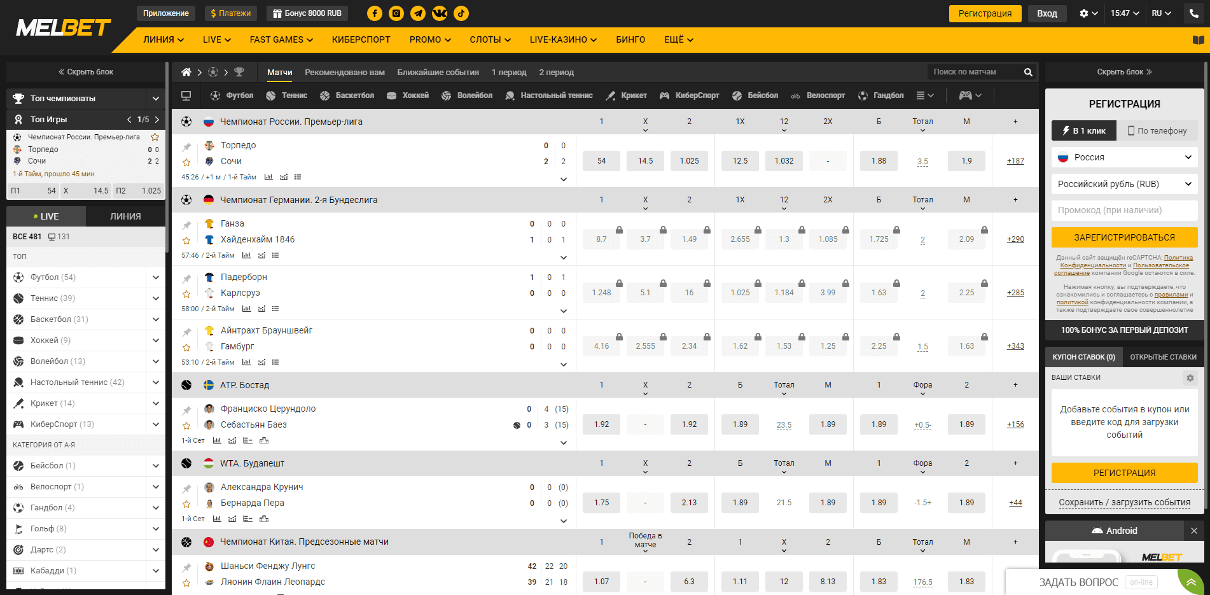This screenshot has width=1210, height=595.
Task: Open the bet slip settings gear
Action: click(x=1190, y=377)
